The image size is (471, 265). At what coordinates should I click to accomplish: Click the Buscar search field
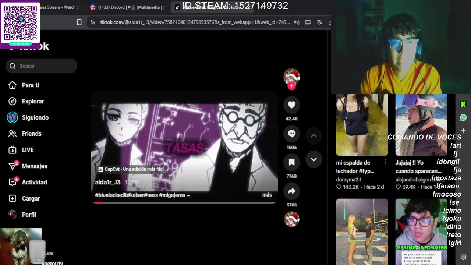point(41,66)
